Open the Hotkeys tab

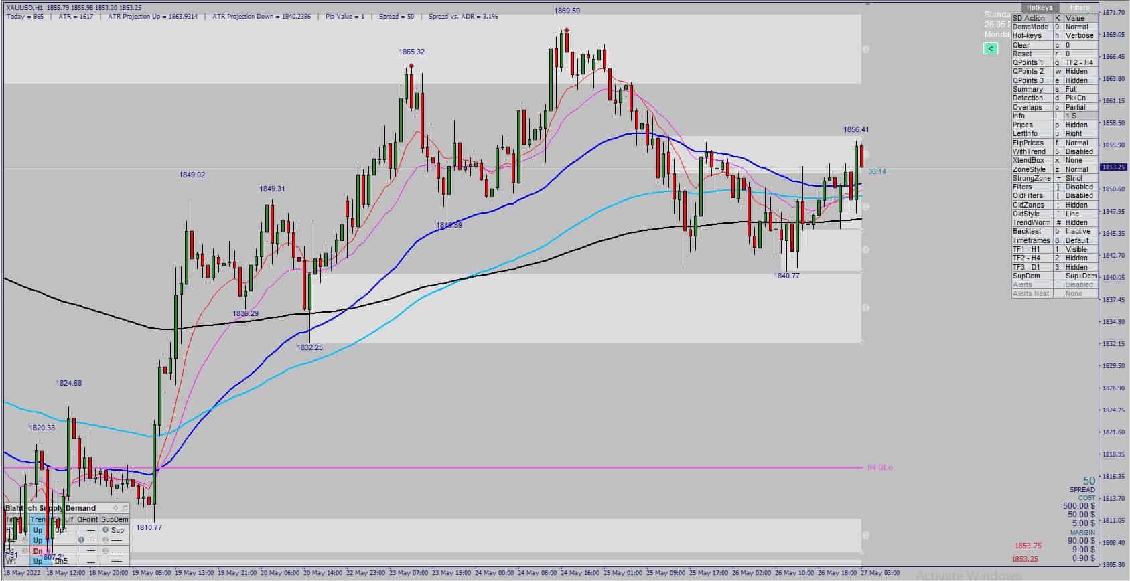tap(1040, 8)
